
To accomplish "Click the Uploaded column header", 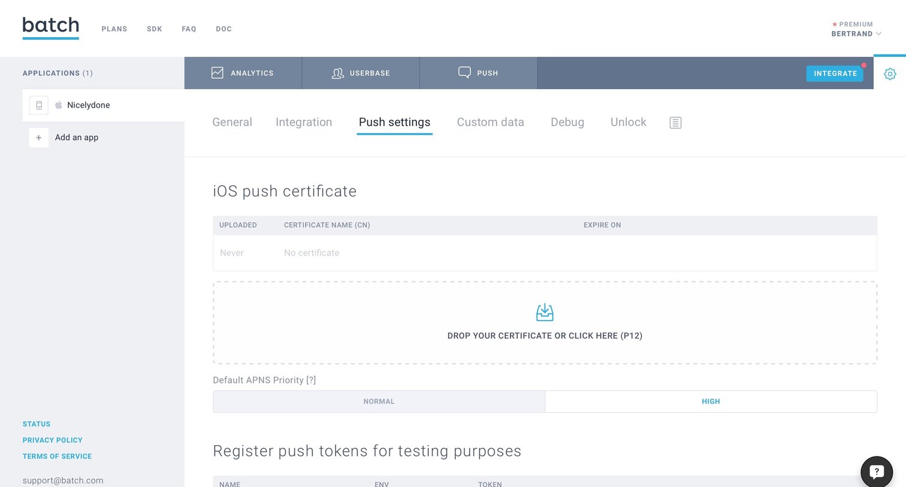I will tap(238, 225).
